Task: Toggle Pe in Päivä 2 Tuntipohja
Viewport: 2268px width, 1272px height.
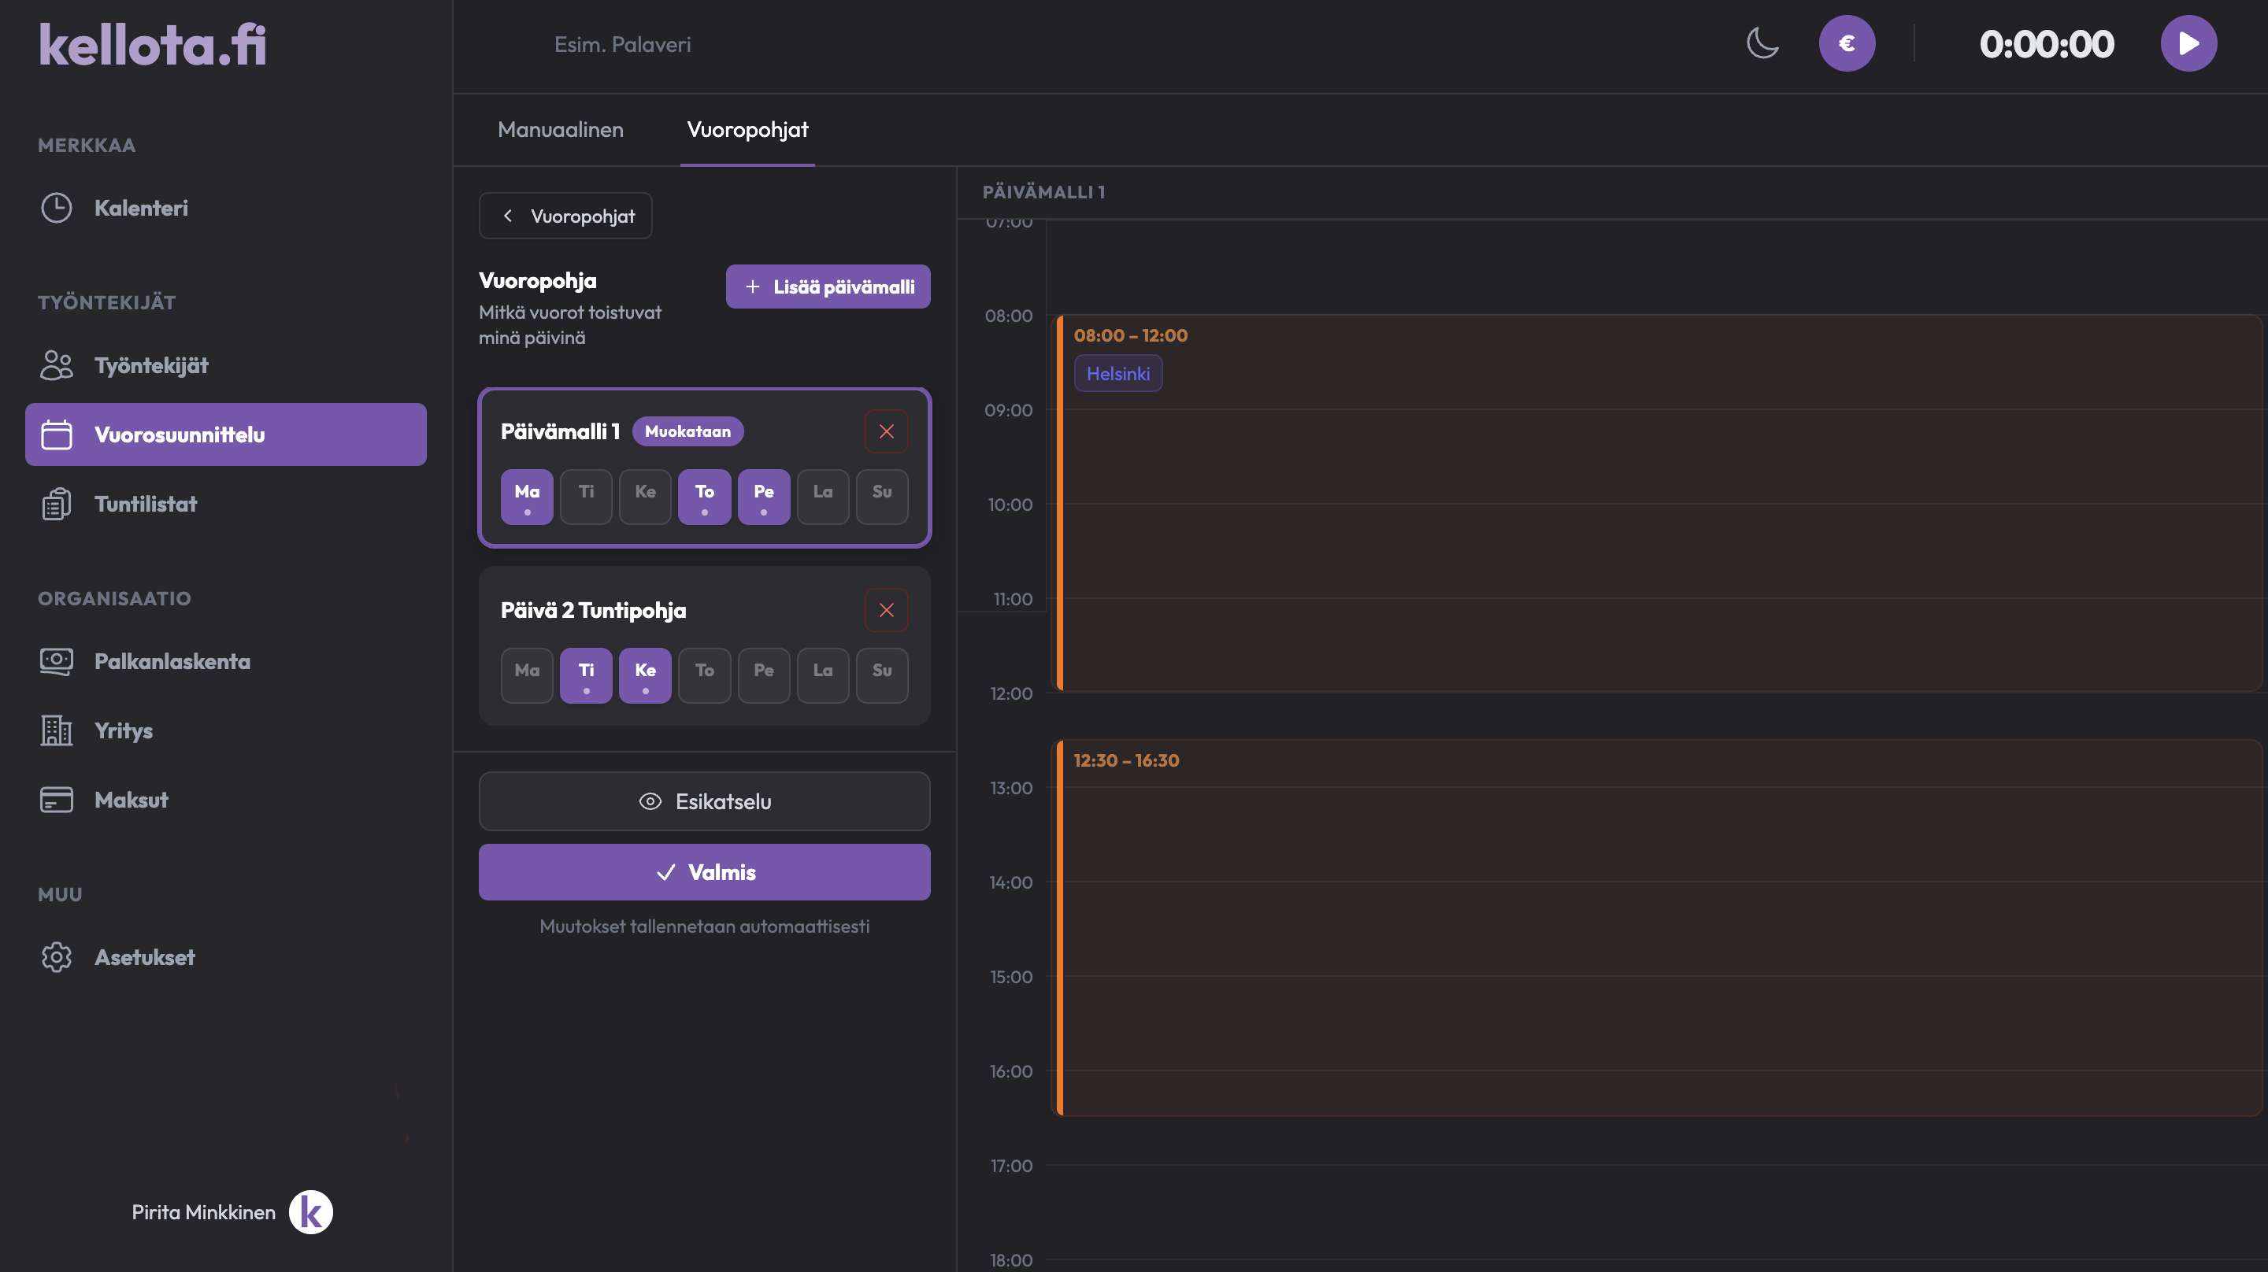Action: pos(763,676)
